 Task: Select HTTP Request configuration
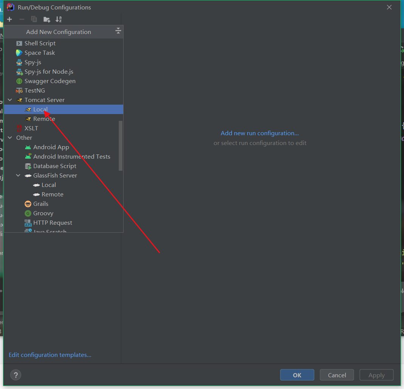pos(63,223)
